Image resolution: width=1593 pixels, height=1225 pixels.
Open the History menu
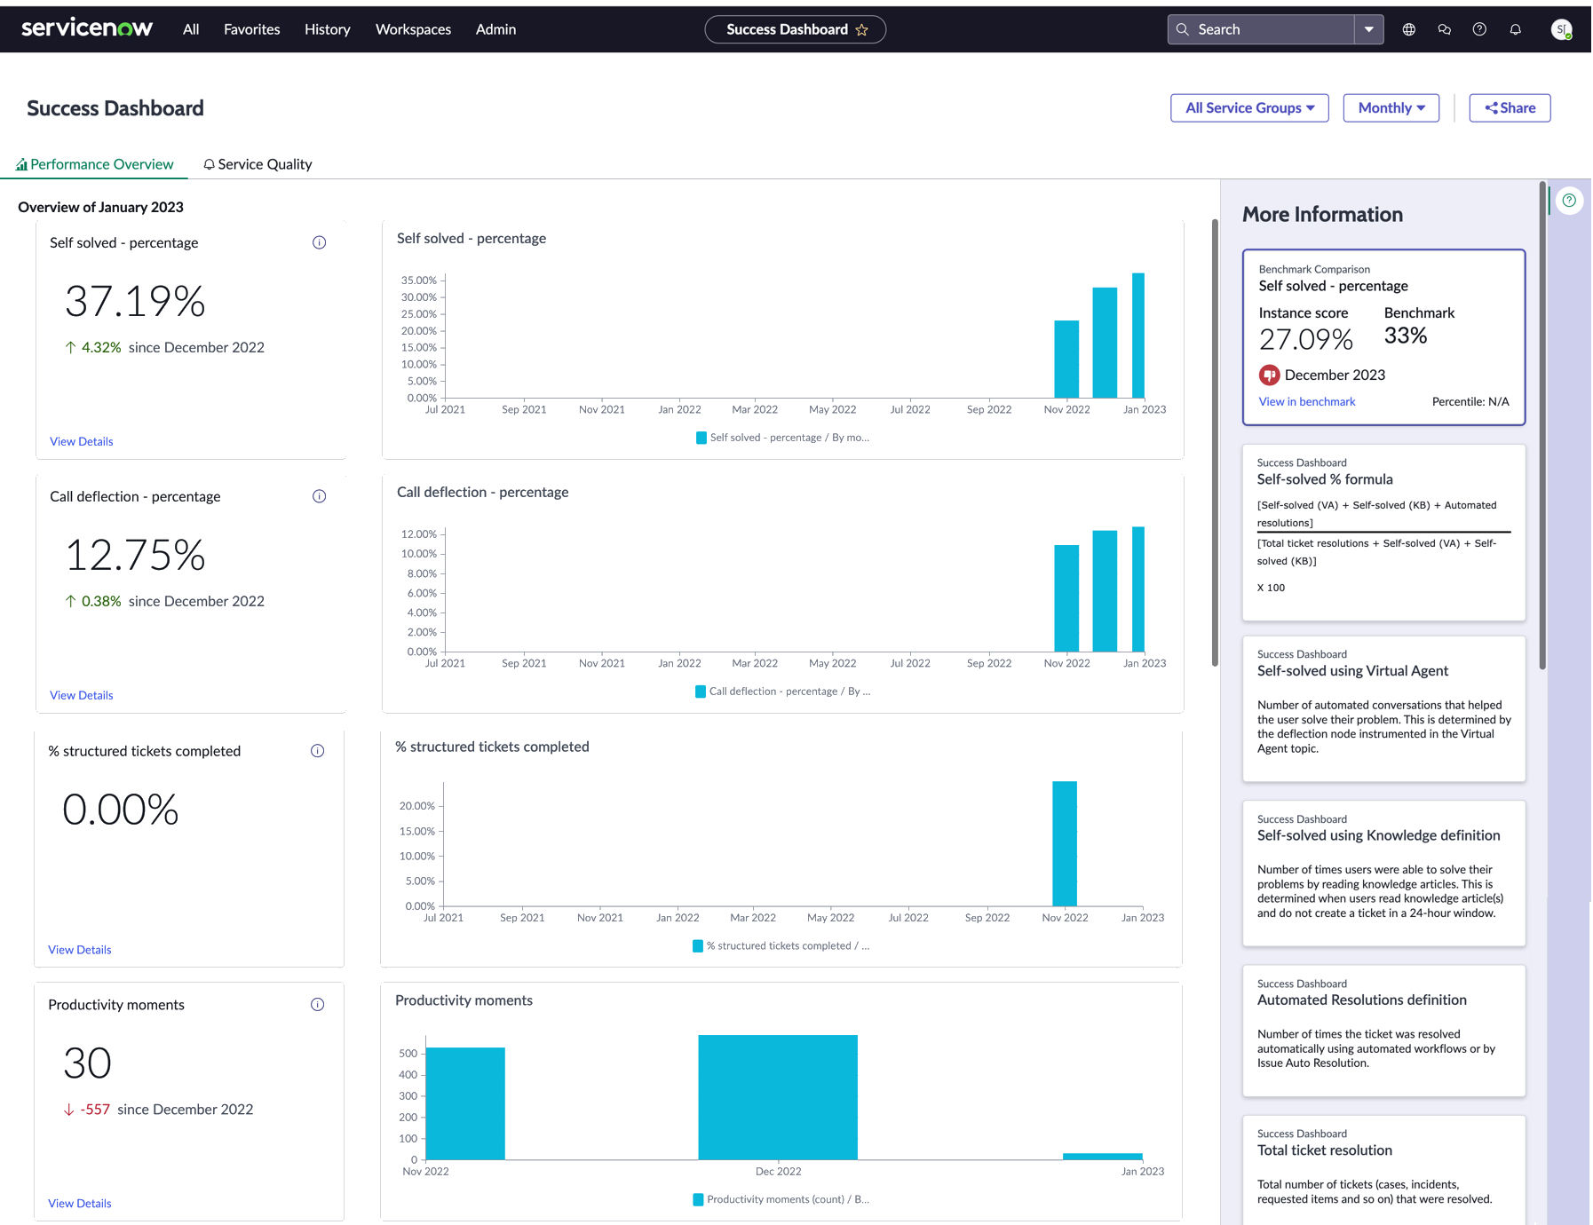click(328, 29)
